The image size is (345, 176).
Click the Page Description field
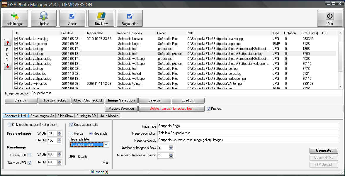(x=248, y=133)
